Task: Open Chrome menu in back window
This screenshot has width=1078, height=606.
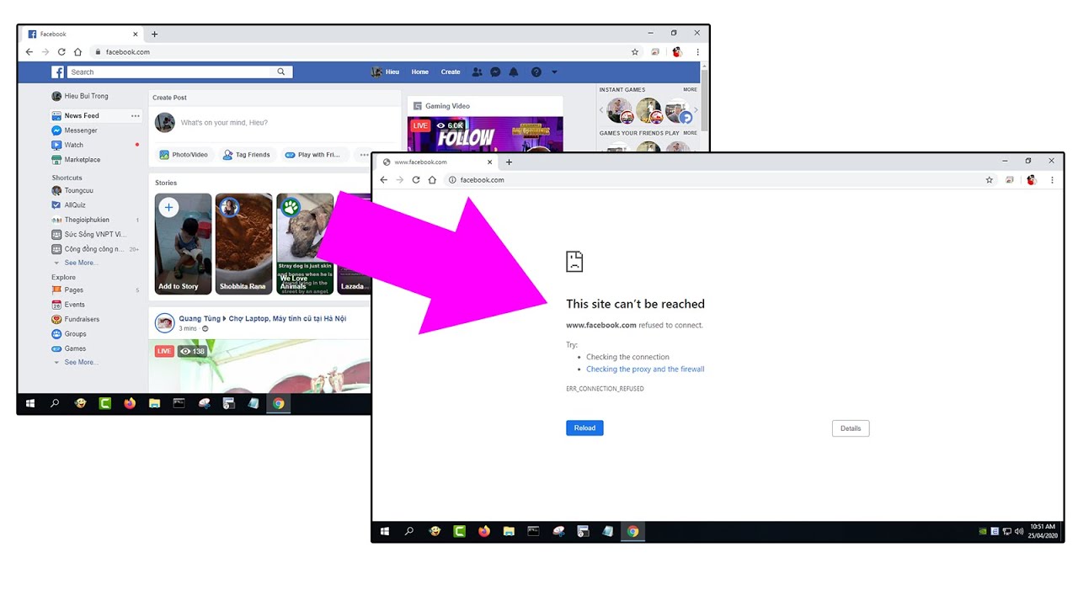Action: click(x=697, y=52)
